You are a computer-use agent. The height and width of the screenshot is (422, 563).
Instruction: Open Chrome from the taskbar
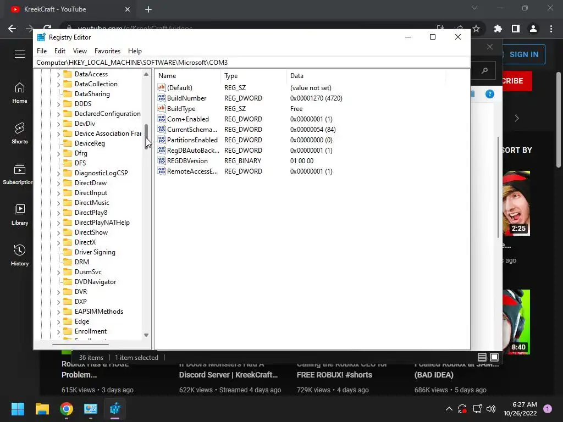coord(67,409)
